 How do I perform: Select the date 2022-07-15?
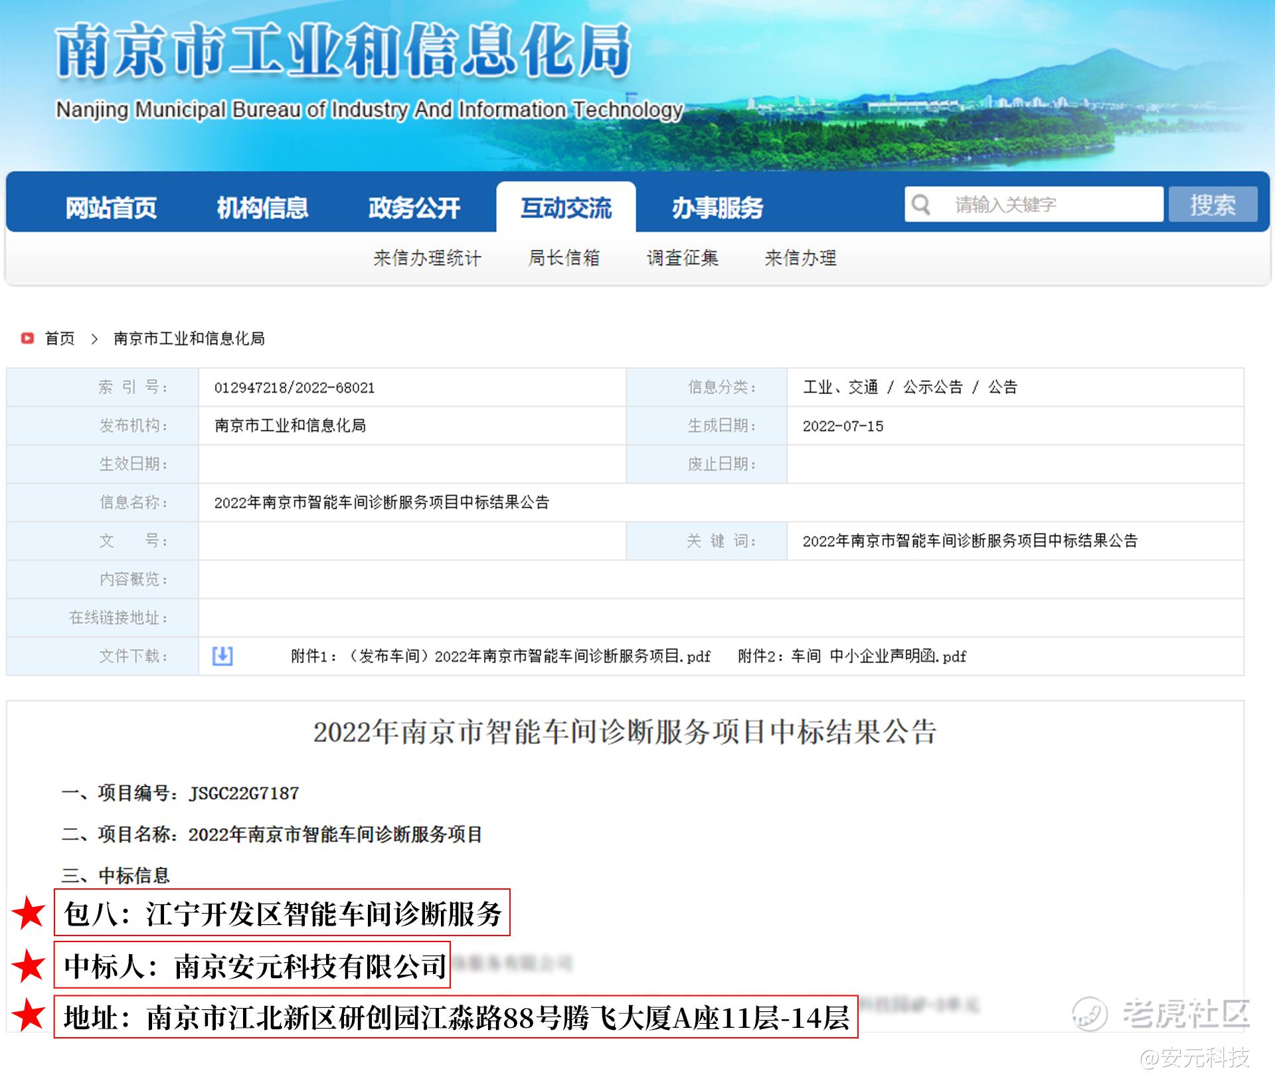(843, 426)
